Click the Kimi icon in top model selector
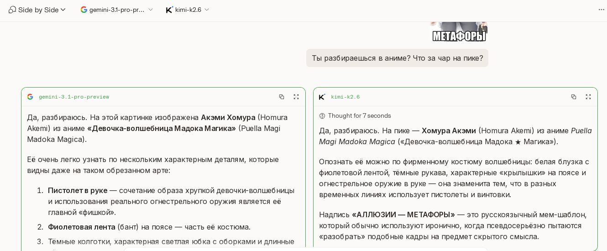 (x=169, y=10)
